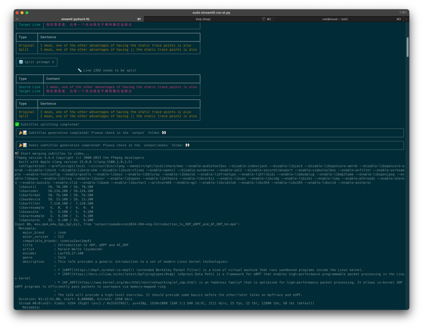The width and height of the screenshot is (423, 328).
Task: Select the streamlit (python3.10) tab
Action: 75,19
